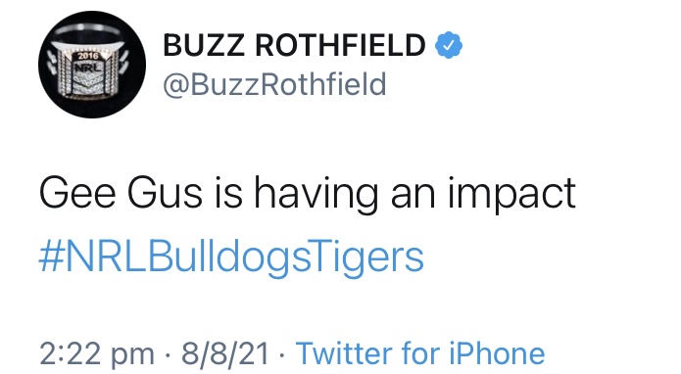Select the word "Gee" starting the tweet

[77, 193]
